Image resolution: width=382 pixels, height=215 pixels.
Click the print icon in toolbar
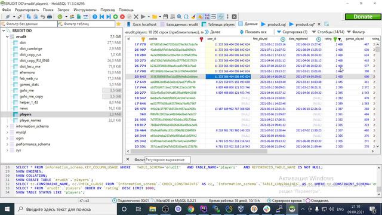click(x=50, y=17)
